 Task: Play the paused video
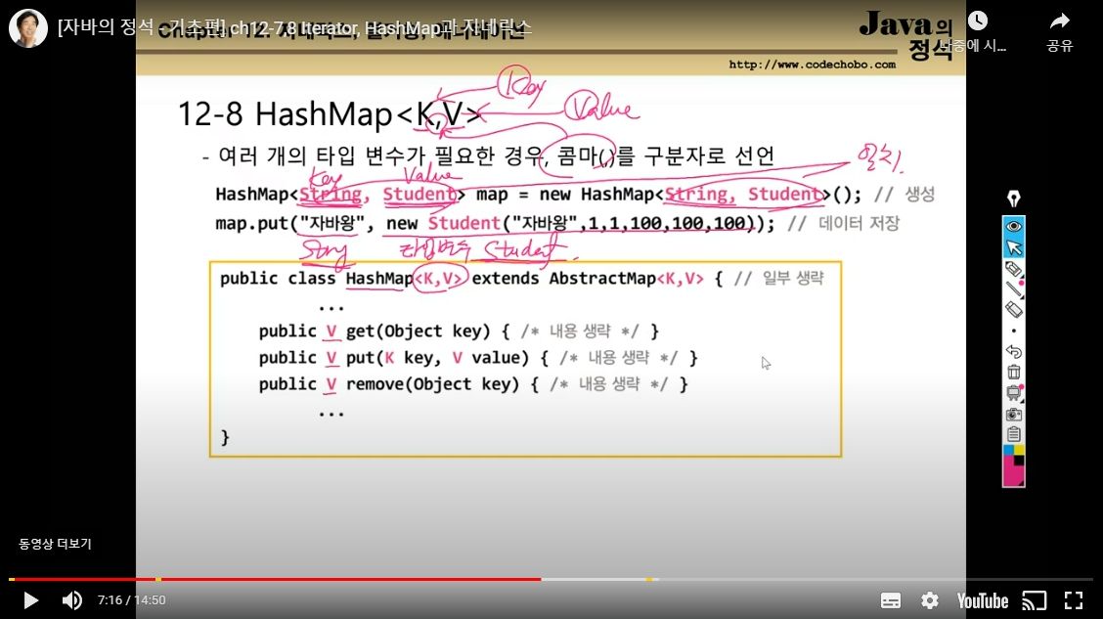(30, 600)
